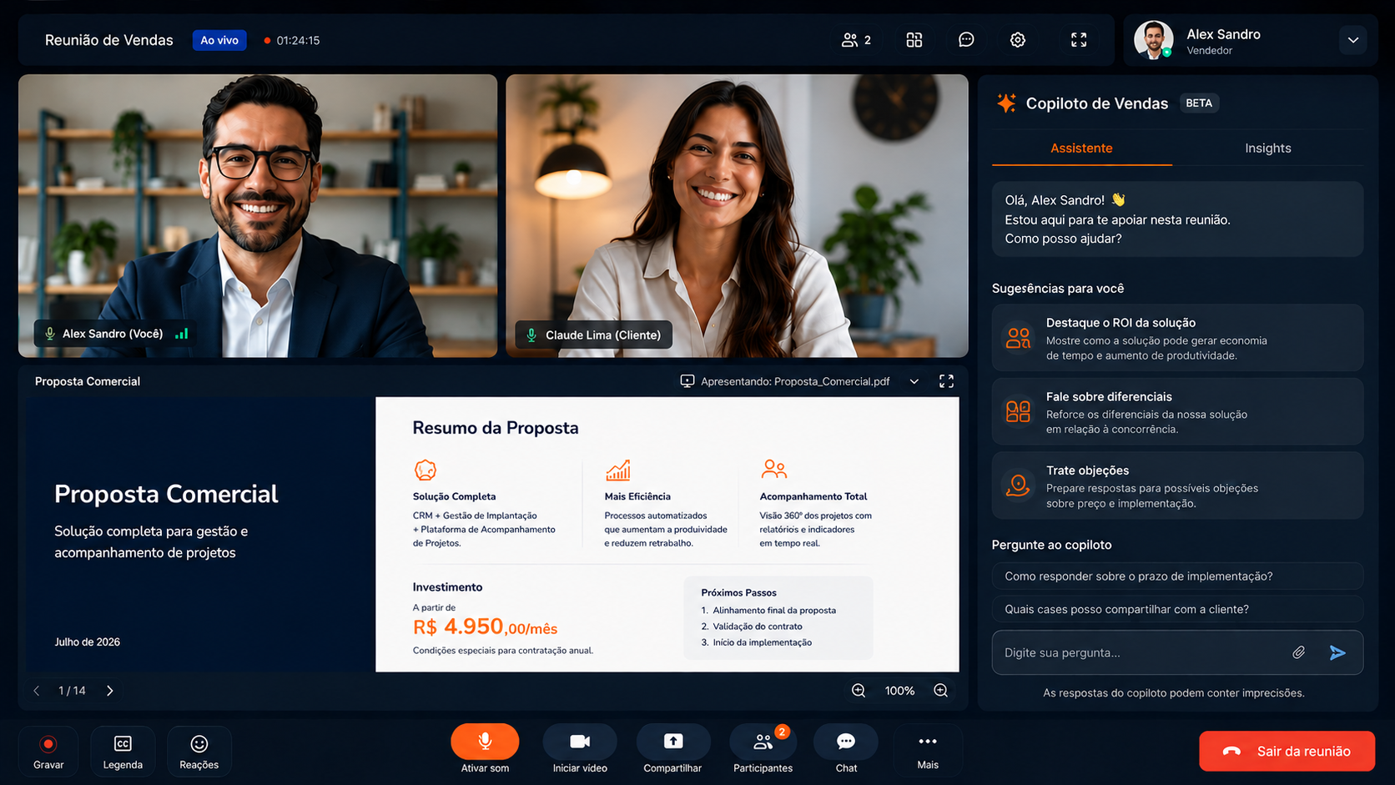Click the Copiloto de Vendas sparkle icon
The height and width of the screenshot is (785, 1395).
point(1006,103)
